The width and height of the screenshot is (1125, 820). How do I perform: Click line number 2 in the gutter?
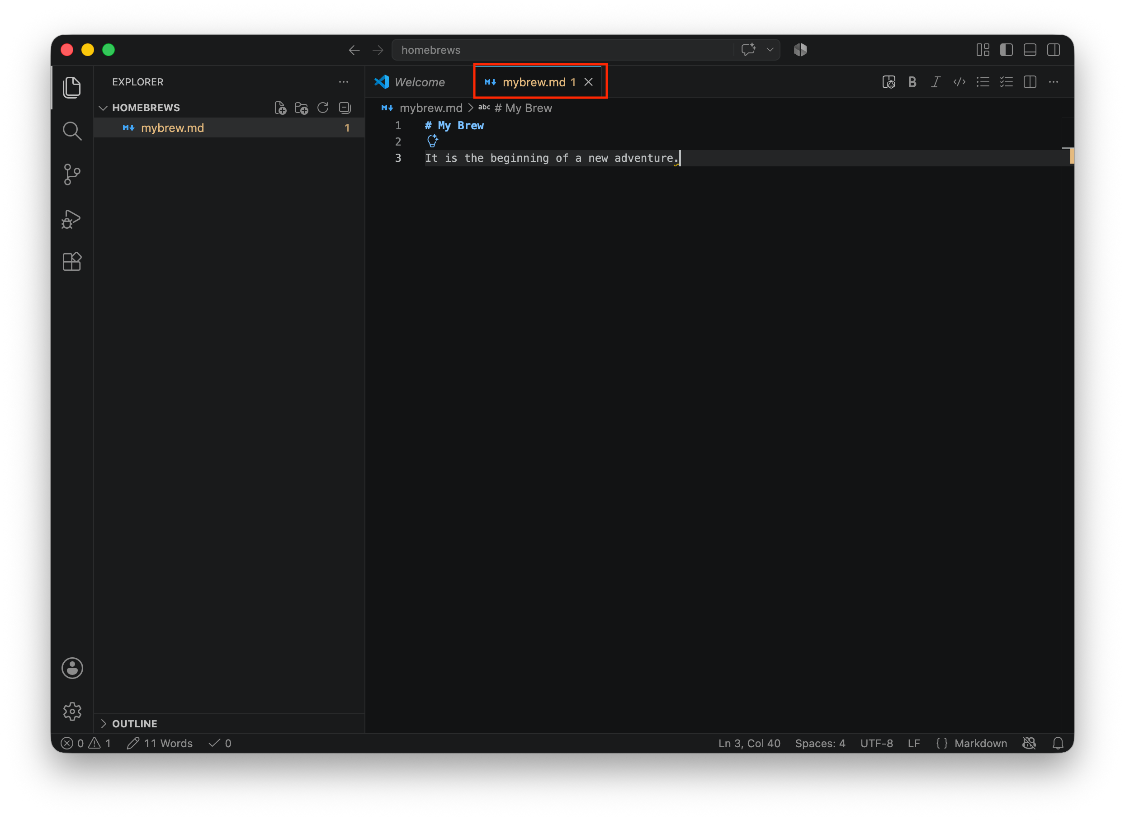398,142
